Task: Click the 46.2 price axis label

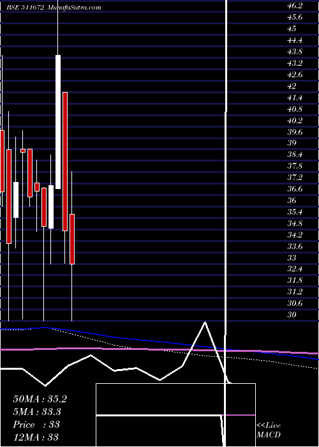Action: [295, 6]
